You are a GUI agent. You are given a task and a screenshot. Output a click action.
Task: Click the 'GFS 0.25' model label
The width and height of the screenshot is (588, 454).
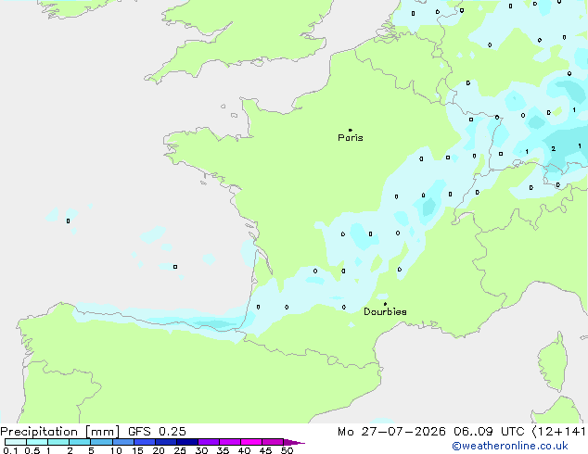pyautogui.click(x=157, y=432)
